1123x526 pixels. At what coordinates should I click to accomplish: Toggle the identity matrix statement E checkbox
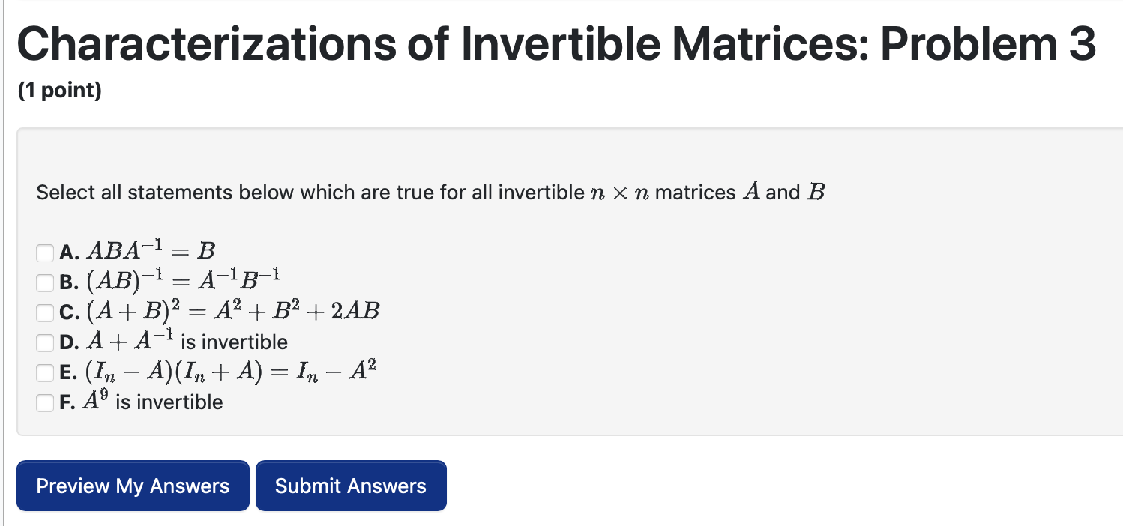point(45,372)
